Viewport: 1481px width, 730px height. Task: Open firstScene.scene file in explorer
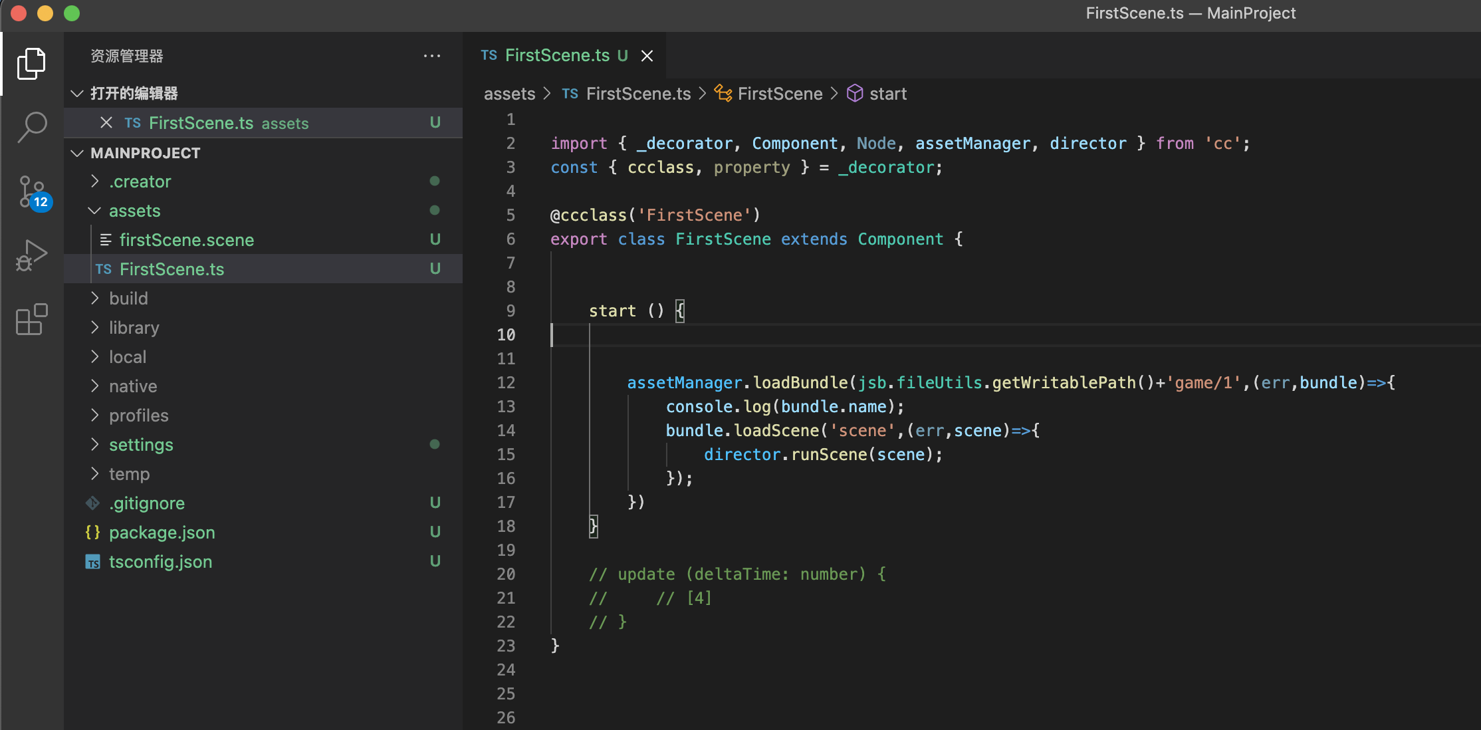(187, 240)
